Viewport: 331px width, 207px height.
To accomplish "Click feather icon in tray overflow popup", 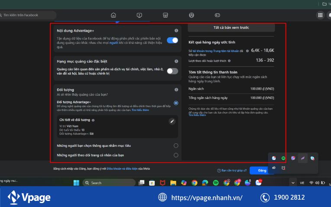I will tap(303, 158).
